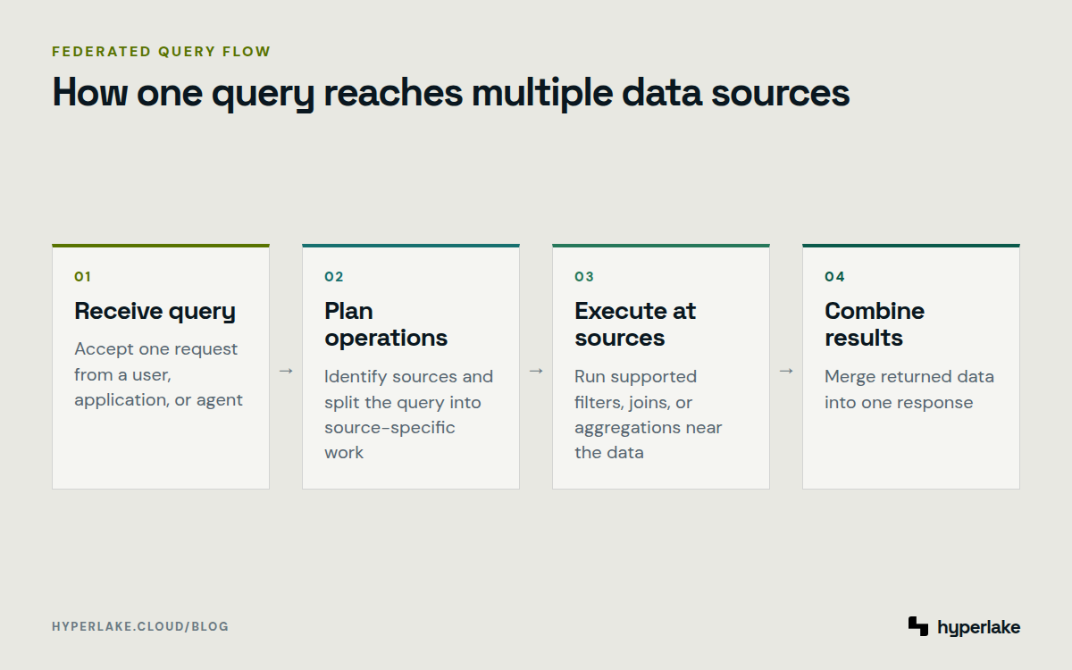Click the hyperlake logo icon
The image size is (1072, 670).
918,626
